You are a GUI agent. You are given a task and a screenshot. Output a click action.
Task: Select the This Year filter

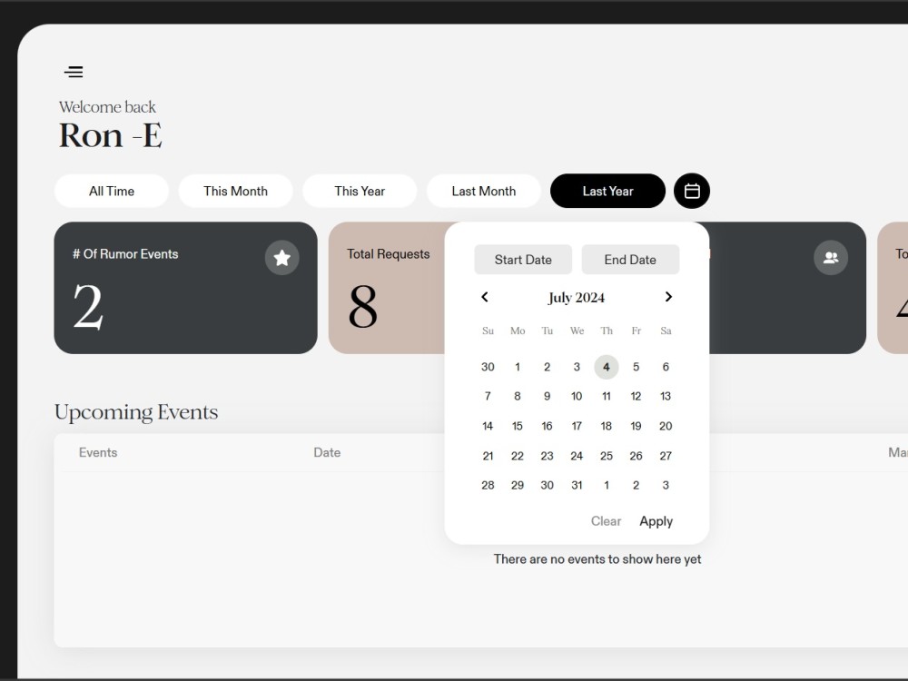[360, 191]
